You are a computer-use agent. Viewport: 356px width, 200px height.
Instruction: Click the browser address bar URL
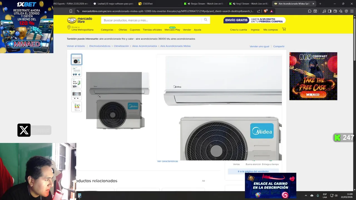click(x=167, y=11)
